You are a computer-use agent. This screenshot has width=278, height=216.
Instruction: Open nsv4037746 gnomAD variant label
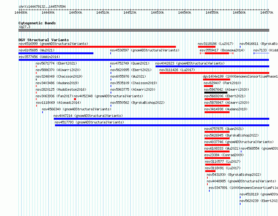point(239,142)
